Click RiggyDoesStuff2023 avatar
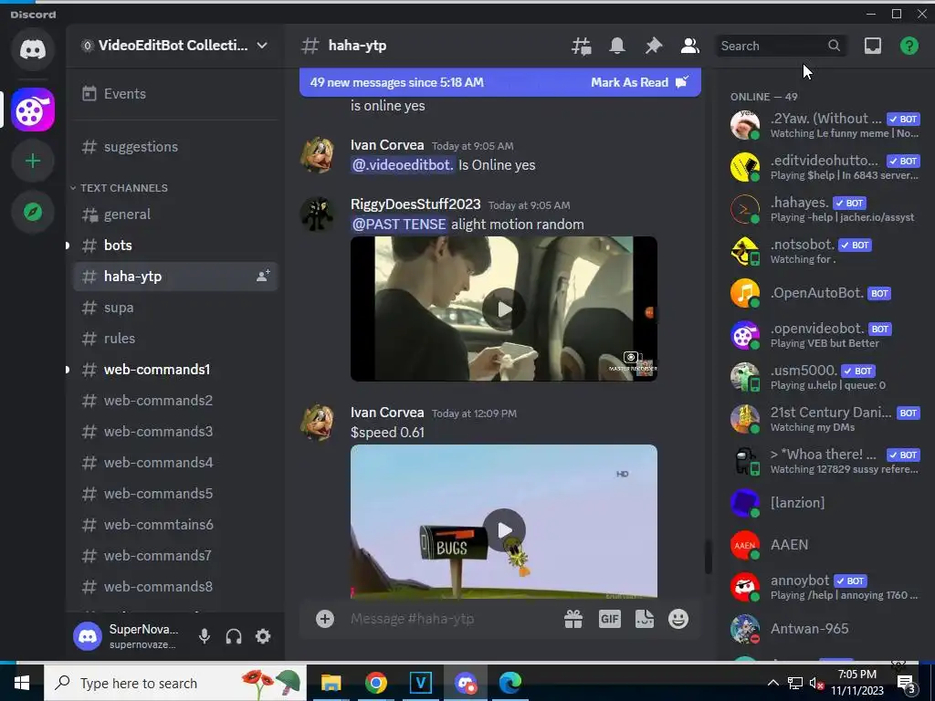This screenshot has height=701, width=935. [317, 214]
